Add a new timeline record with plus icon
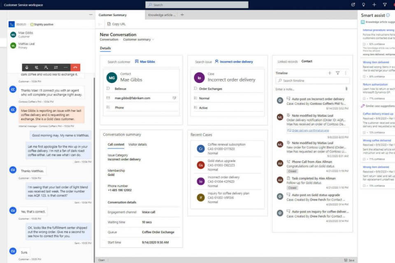This screenshot has height=263, width=395. click(330, 73)
